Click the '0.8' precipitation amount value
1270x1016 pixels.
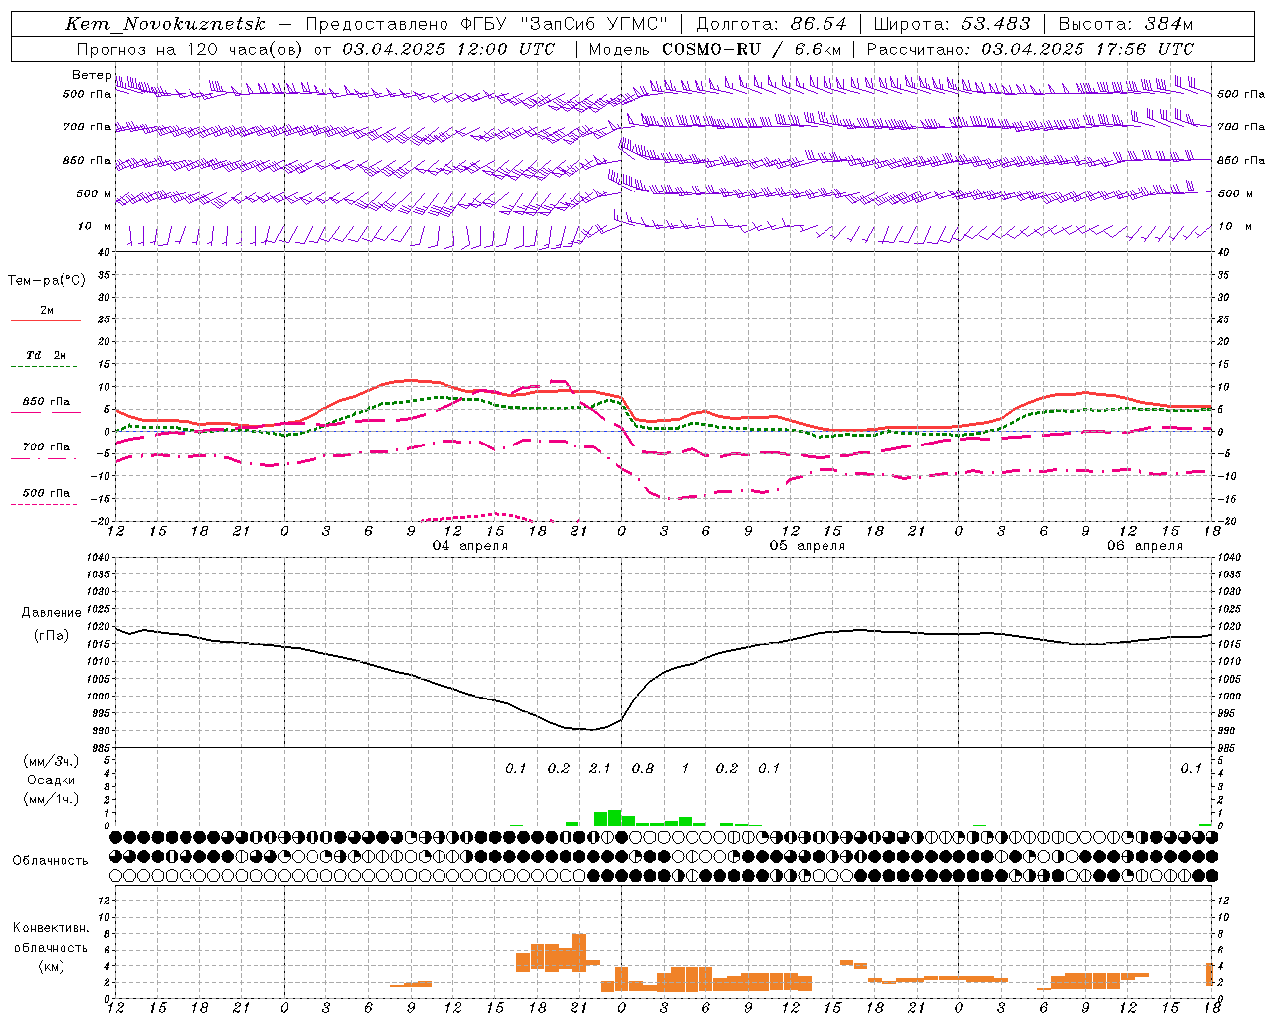click(x=642, y=768)
